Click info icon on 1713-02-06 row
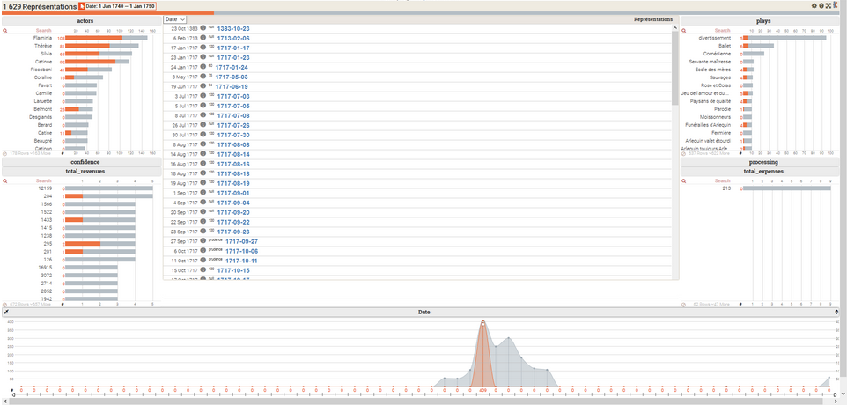The width and height of the screenshot is (847, 405). coord(203,38)
